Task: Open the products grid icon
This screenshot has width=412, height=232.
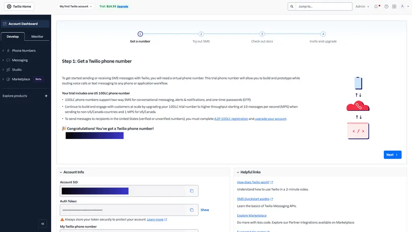Action: (394, 6)
